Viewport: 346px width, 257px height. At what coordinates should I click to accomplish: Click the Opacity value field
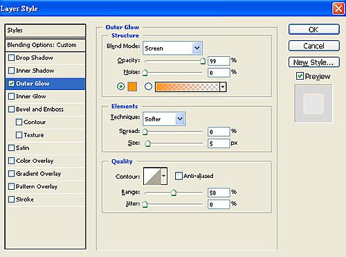[219, 61]
